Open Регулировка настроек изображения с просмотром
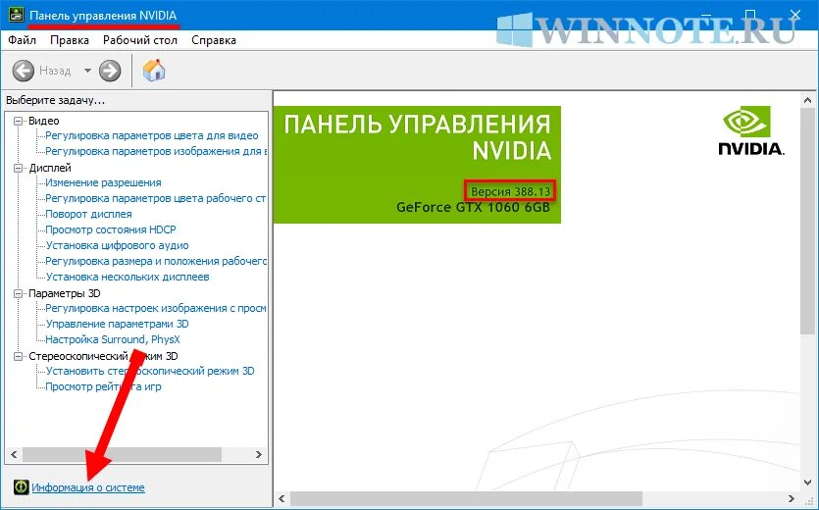 pyautogui.click(x=156, y=308)
